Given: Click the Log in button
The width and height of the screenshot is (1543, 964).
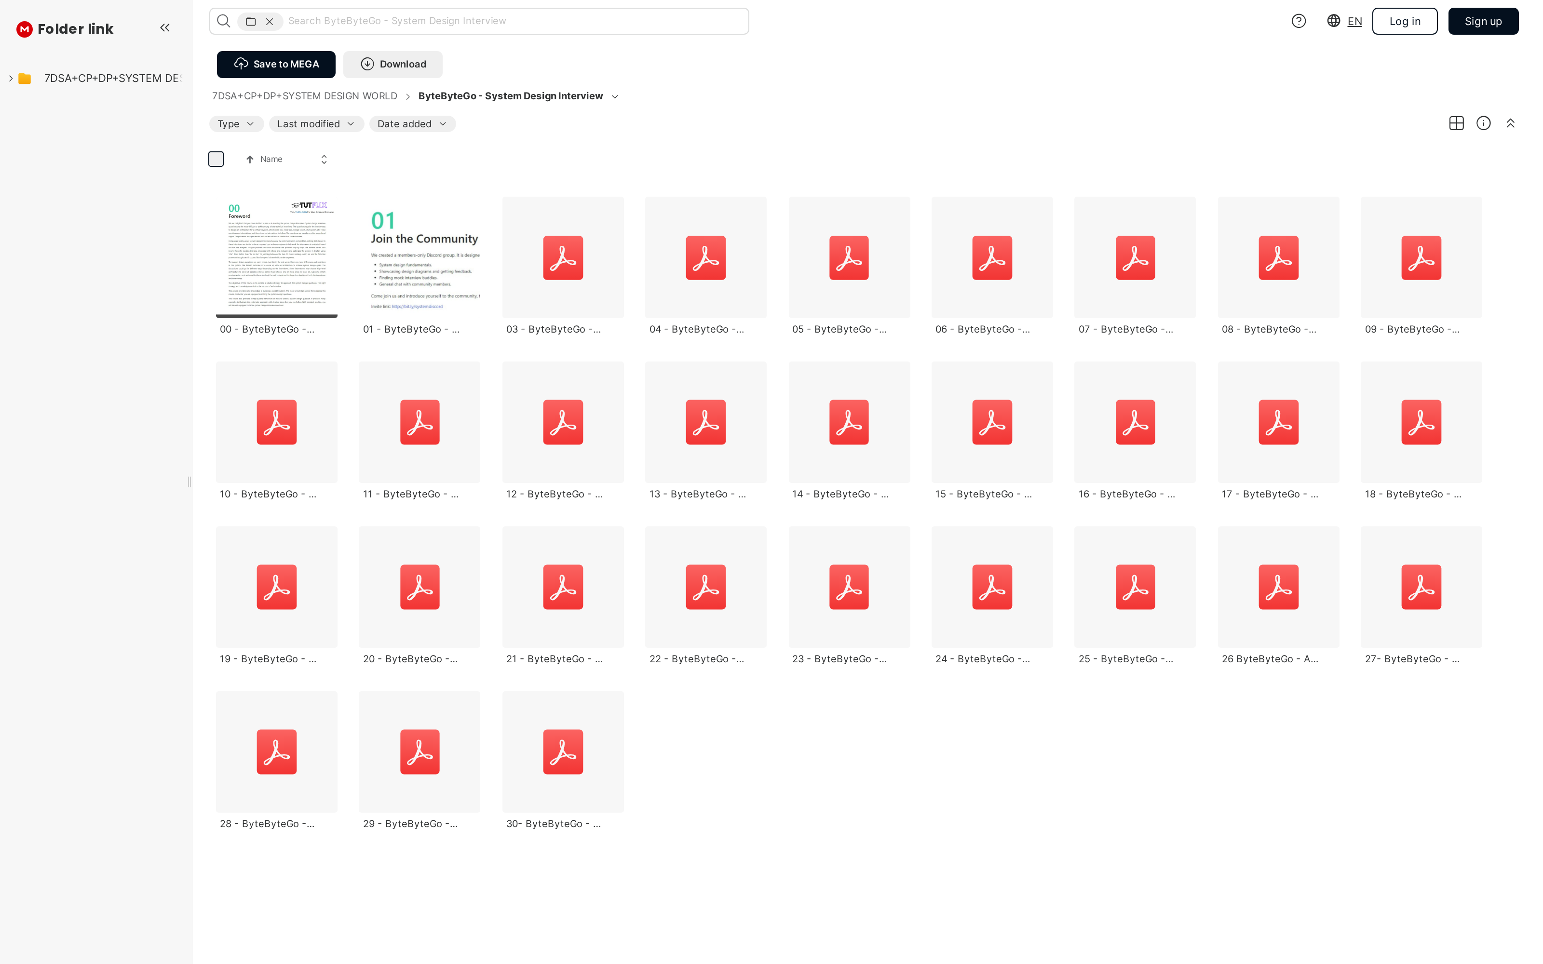Looking at the screenshot, I should 1405,21.
